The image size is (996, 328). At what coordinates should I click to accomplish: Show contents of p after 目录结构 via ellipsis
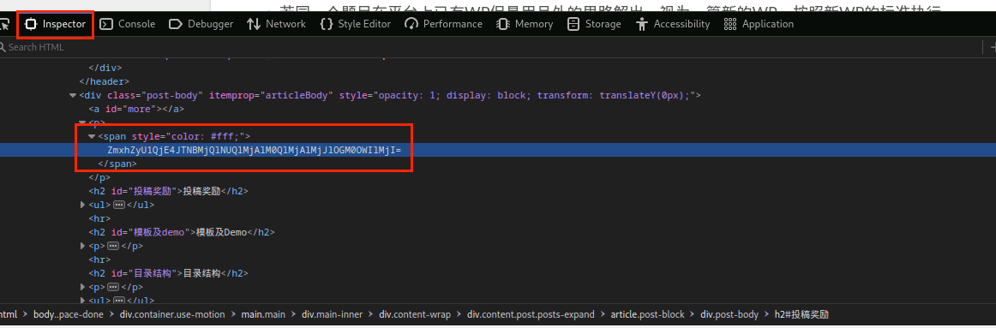(x=113, y=288)
